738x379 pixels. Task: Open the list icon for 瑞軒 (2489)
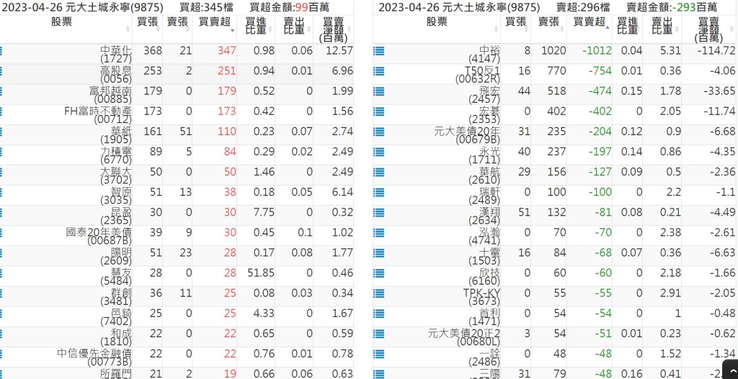[x=378, y=192]
